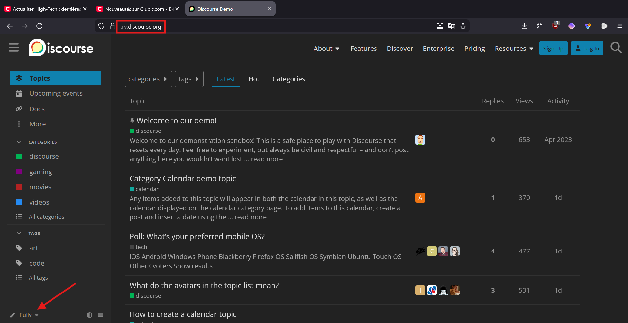Click the browser reload button
628x323 pixels.
pos(39,26)
